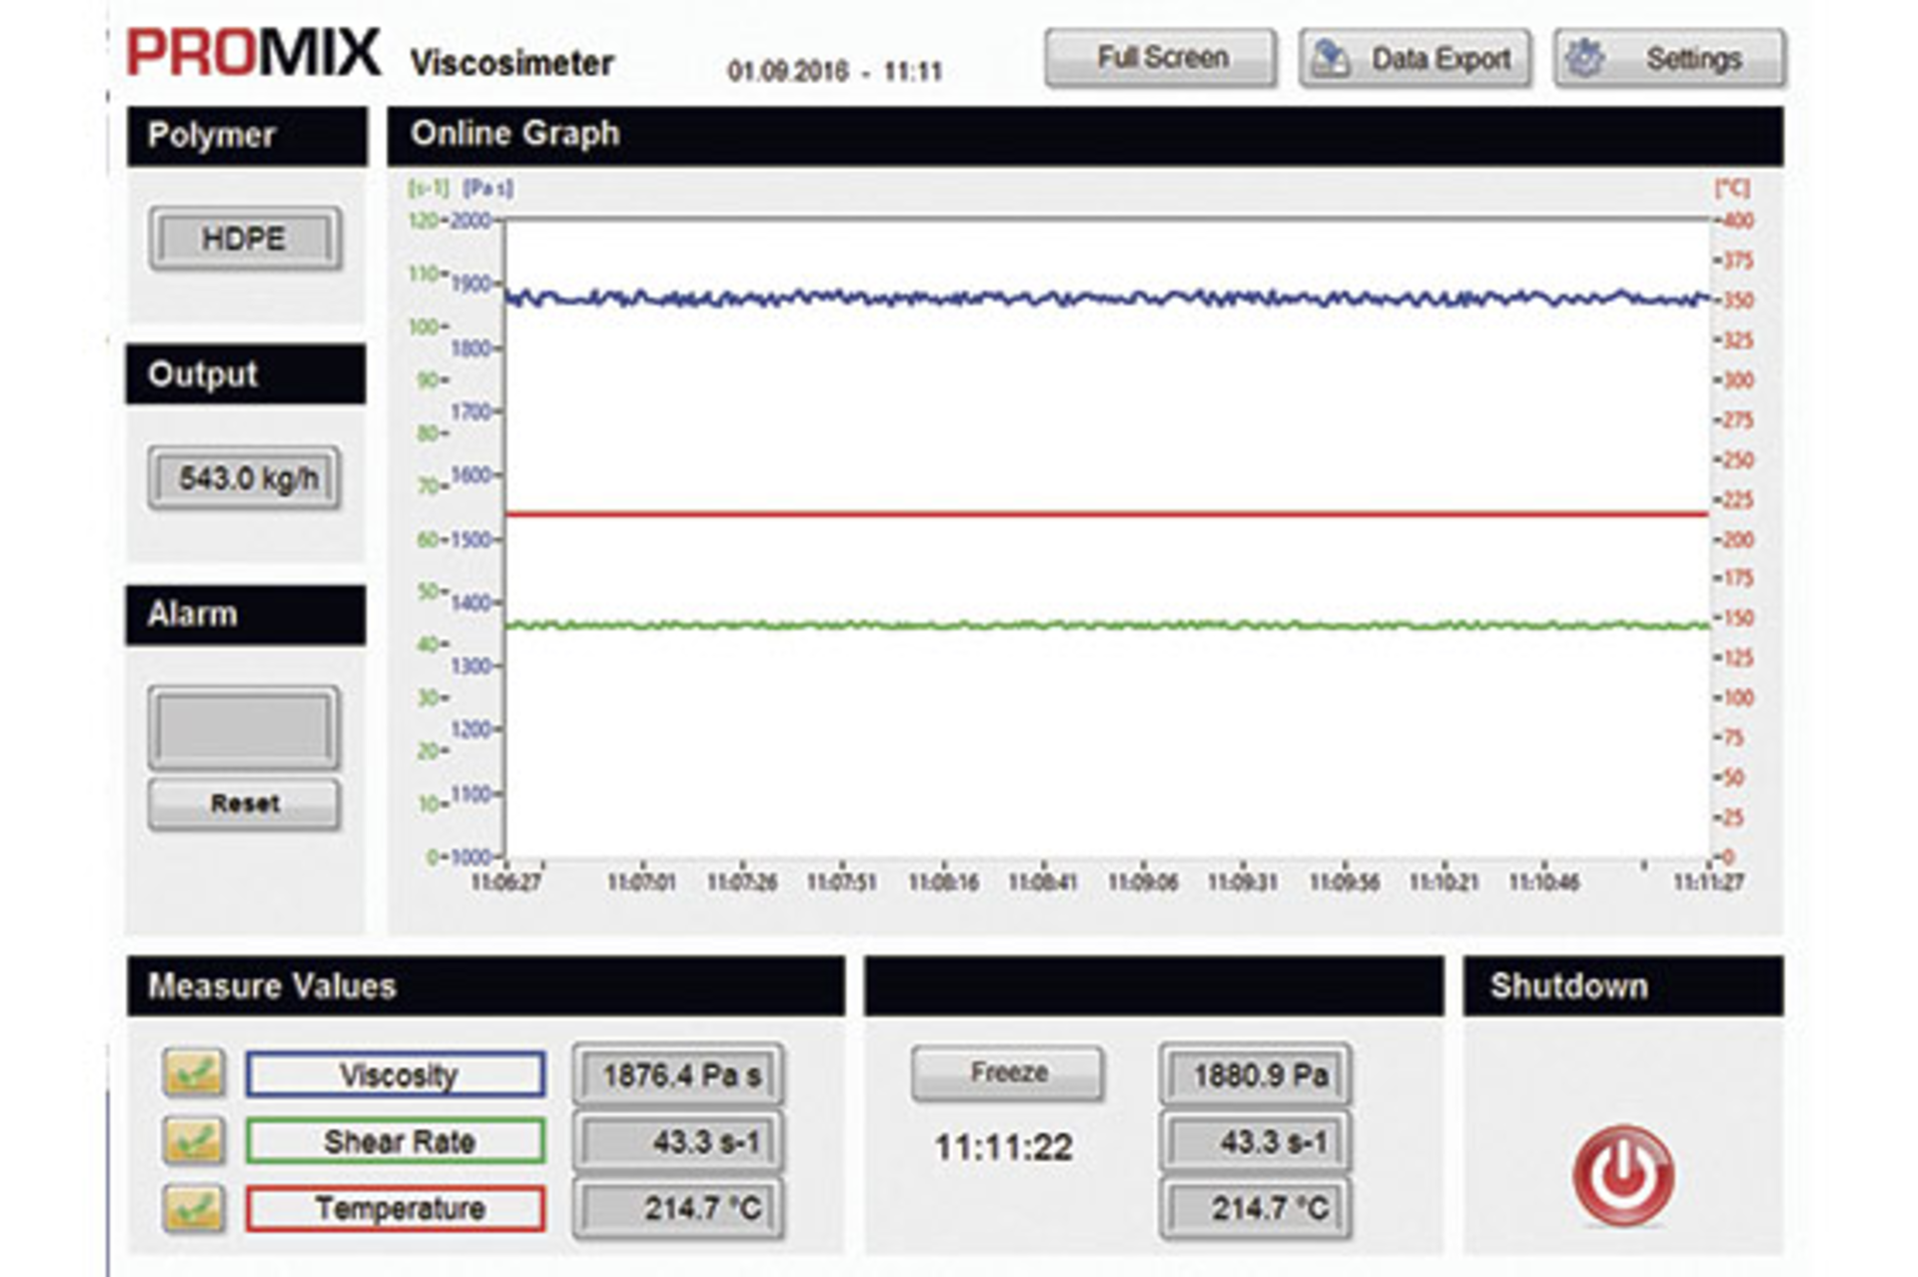Reset the alarm
The width and height of the screenshot is (1918, 1277).
coord(243,802)
